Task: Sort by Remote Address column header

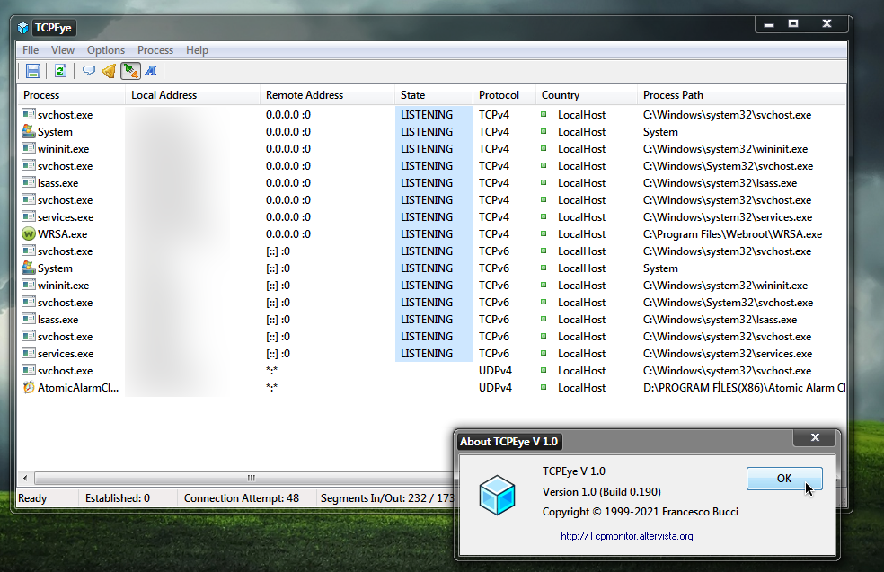Action: [327, 94]
